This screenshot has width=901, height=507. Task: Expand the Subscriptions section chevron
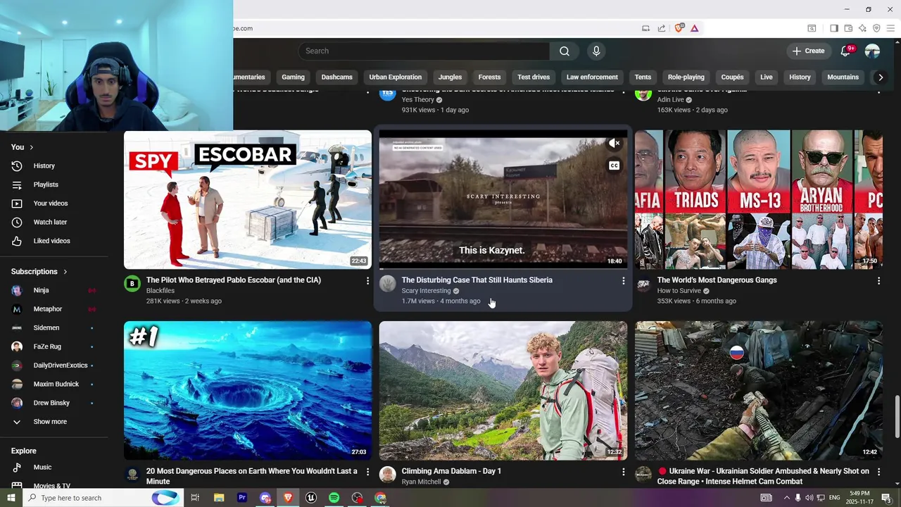65,272
